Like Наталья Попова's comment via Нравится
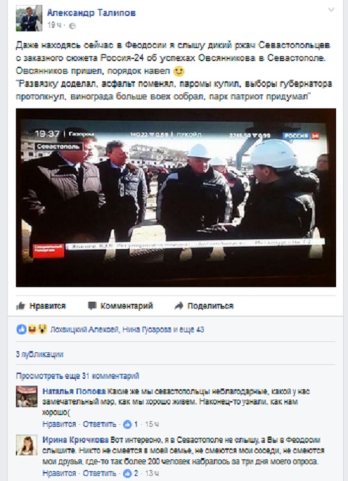Screen dimensions: 348x481 click(x=59, y=424)
